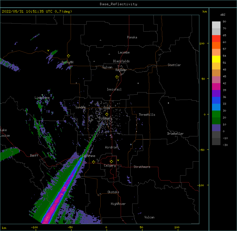Pick the blue 33-36 dBZ legend swatch

click(216, 100)
